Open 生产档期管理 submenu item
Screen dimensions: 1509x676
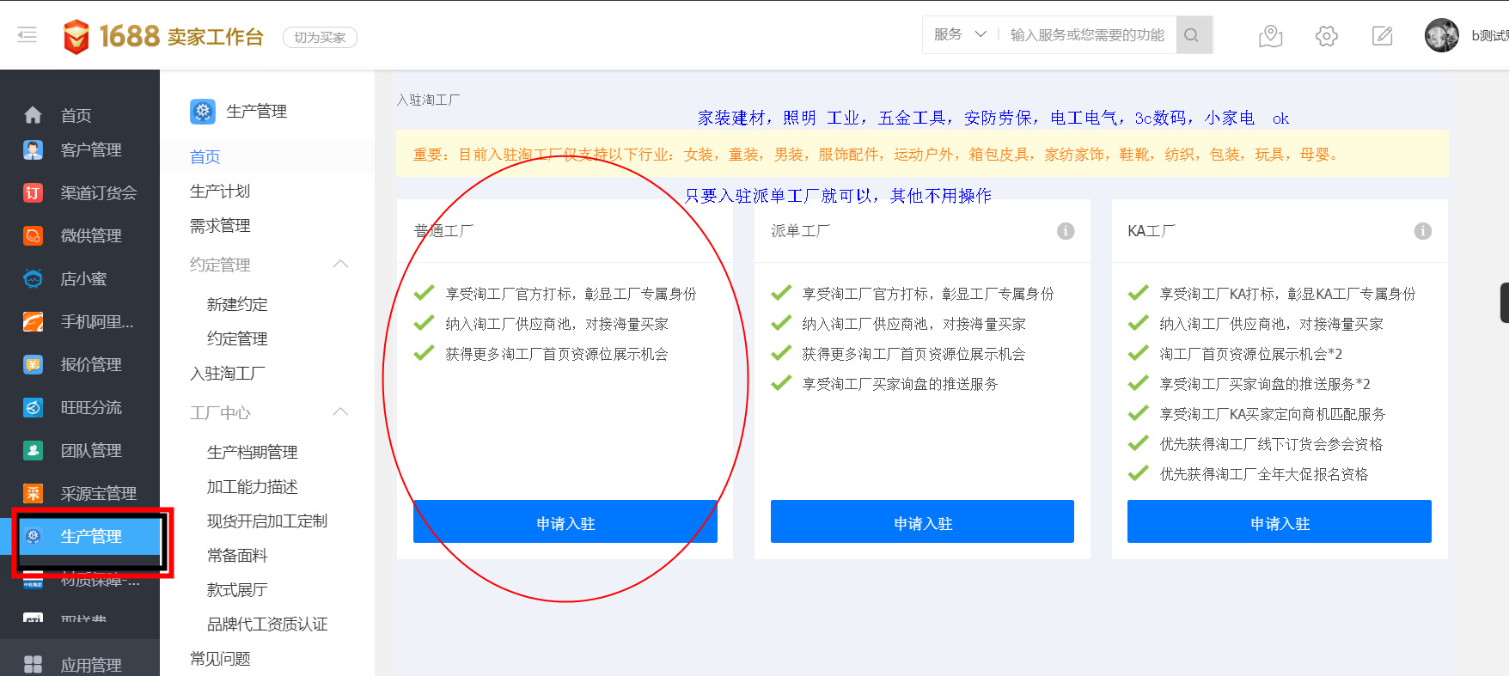click(x=253, y=452)
